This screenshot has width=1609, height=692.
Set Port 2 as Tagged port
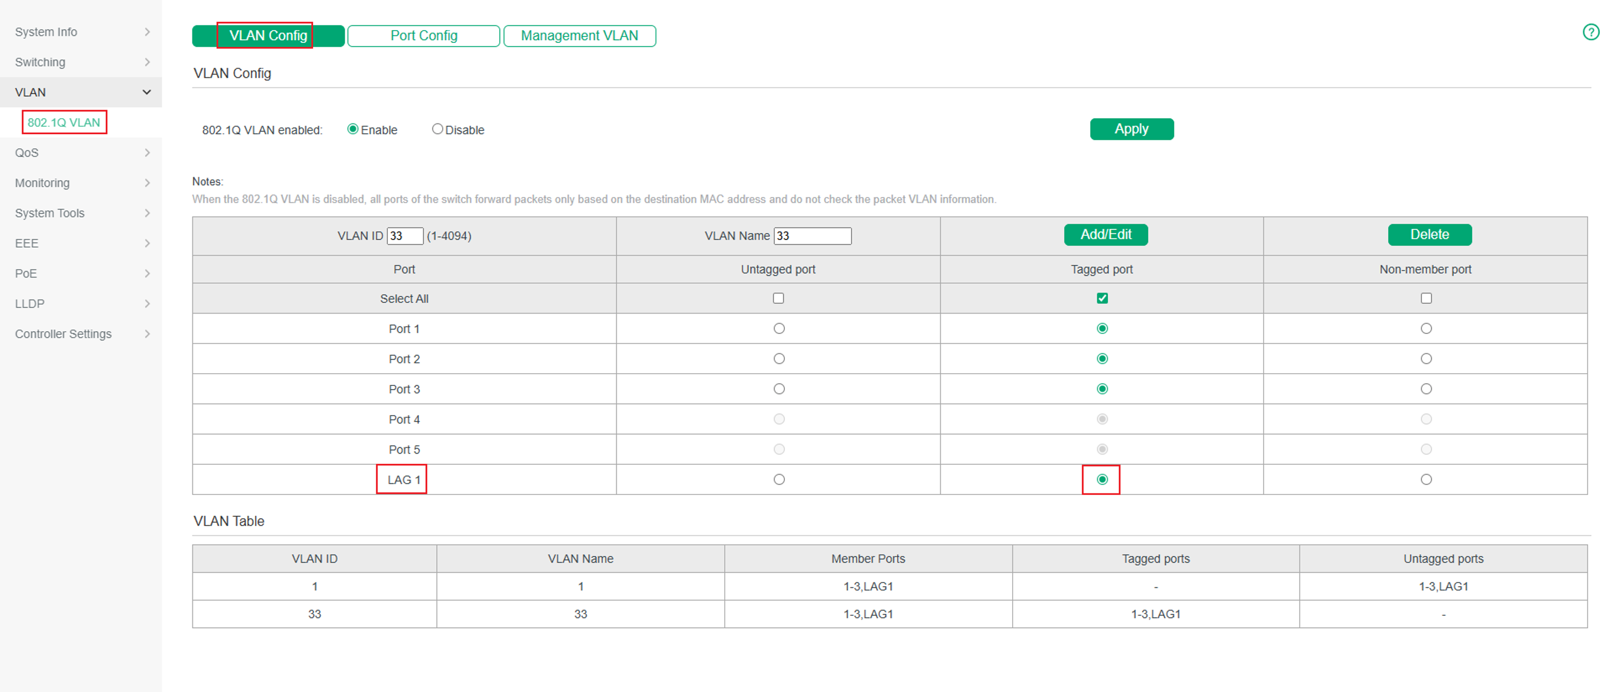pyautogui.click(x=1102, y=359)
